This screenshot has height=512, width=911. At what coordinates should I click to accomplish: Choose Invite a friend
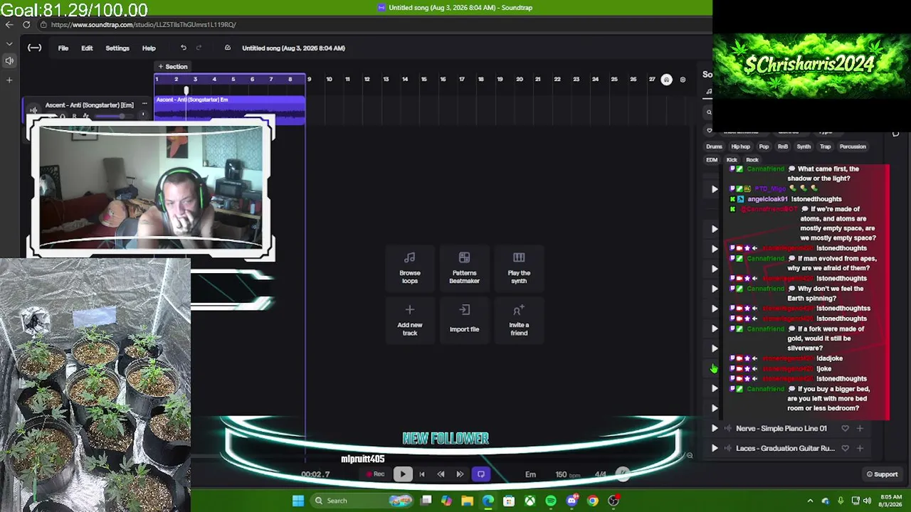point(519,320)
